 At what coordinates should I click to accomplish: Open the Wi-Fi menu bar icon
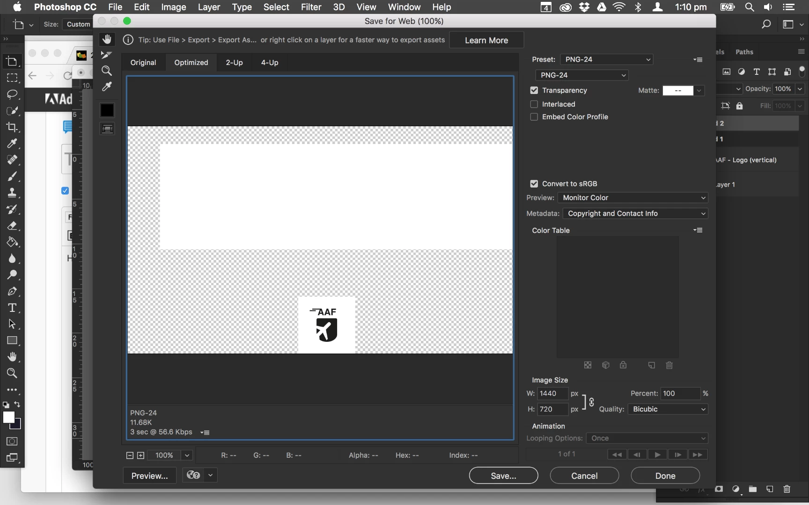tap(619, 7)
